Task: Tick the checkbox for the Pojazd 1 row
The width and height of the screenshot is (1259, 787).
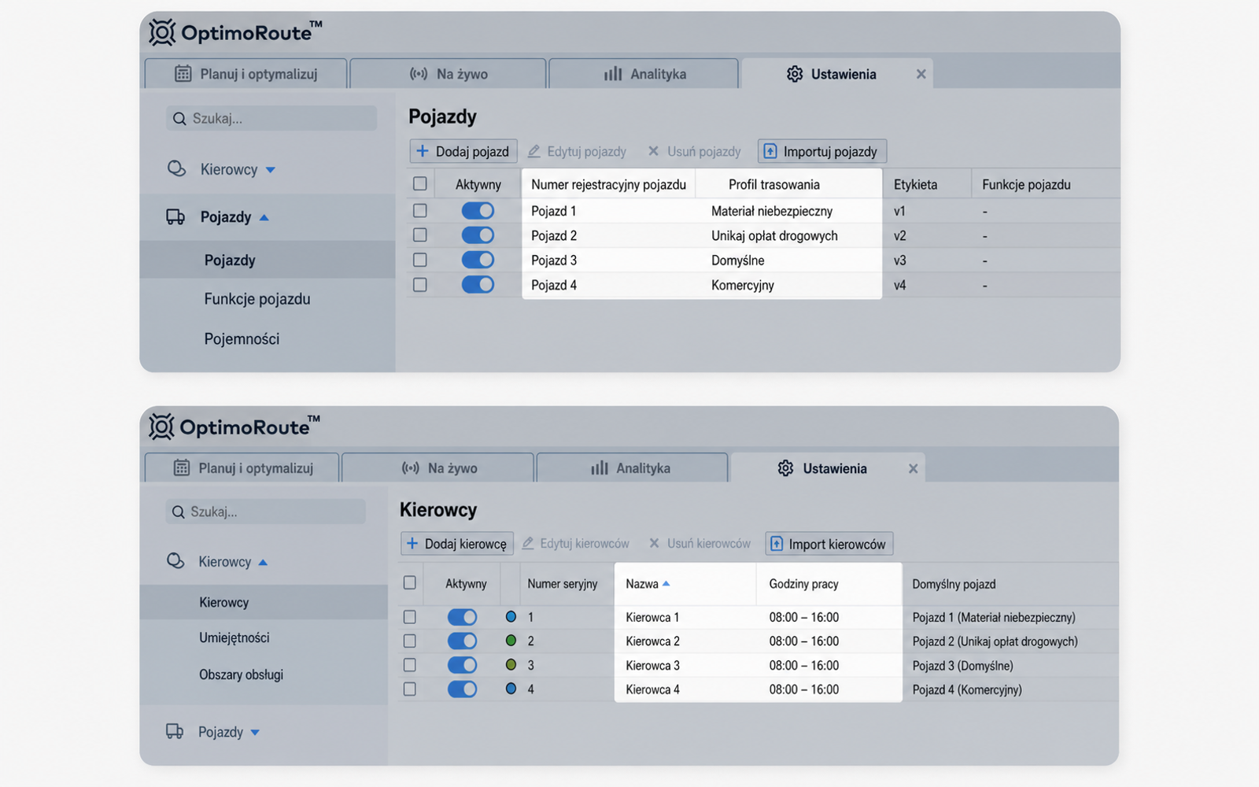Action: [420, 211]
